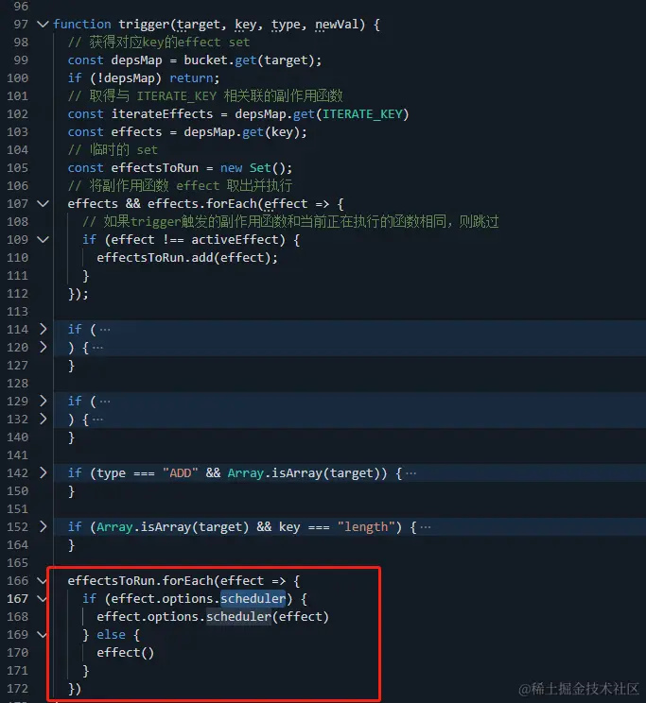Viewport: 646px width, 703px height.
Task: Click effectsToRun.add(effect) on line 110
Action: (x=187, y=258)
